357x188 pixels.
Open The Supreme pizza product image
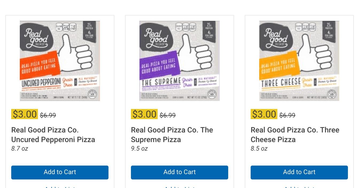(180, 61)
